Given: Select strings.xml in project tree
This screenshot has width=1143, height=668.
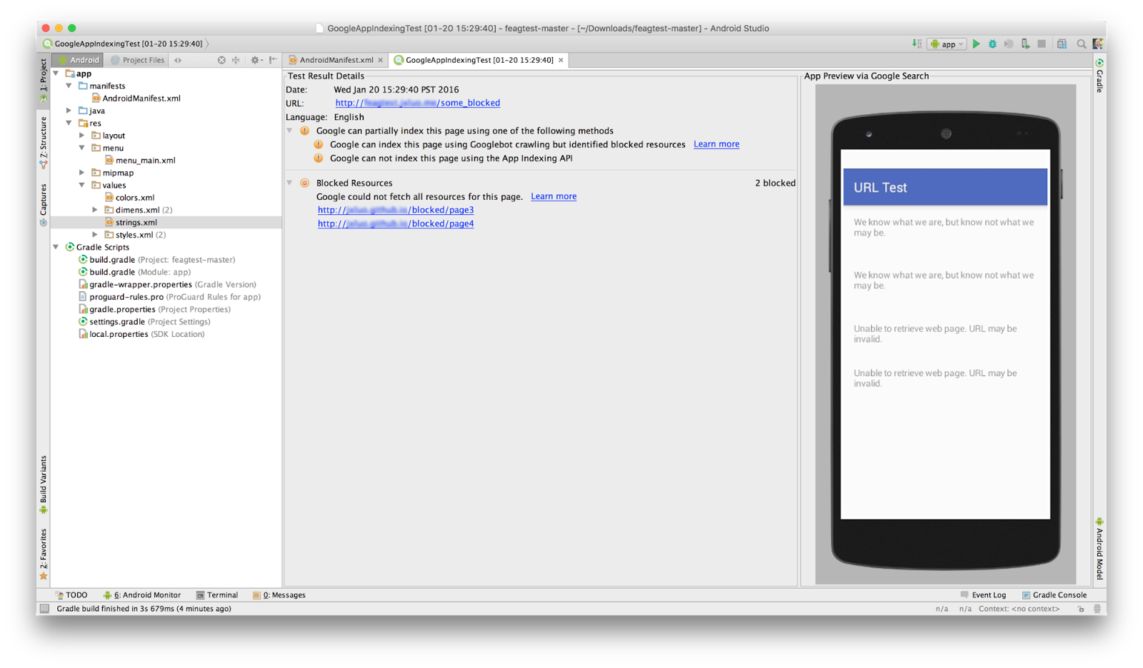Looking at the screenshot, I should (x=136, y=223).
